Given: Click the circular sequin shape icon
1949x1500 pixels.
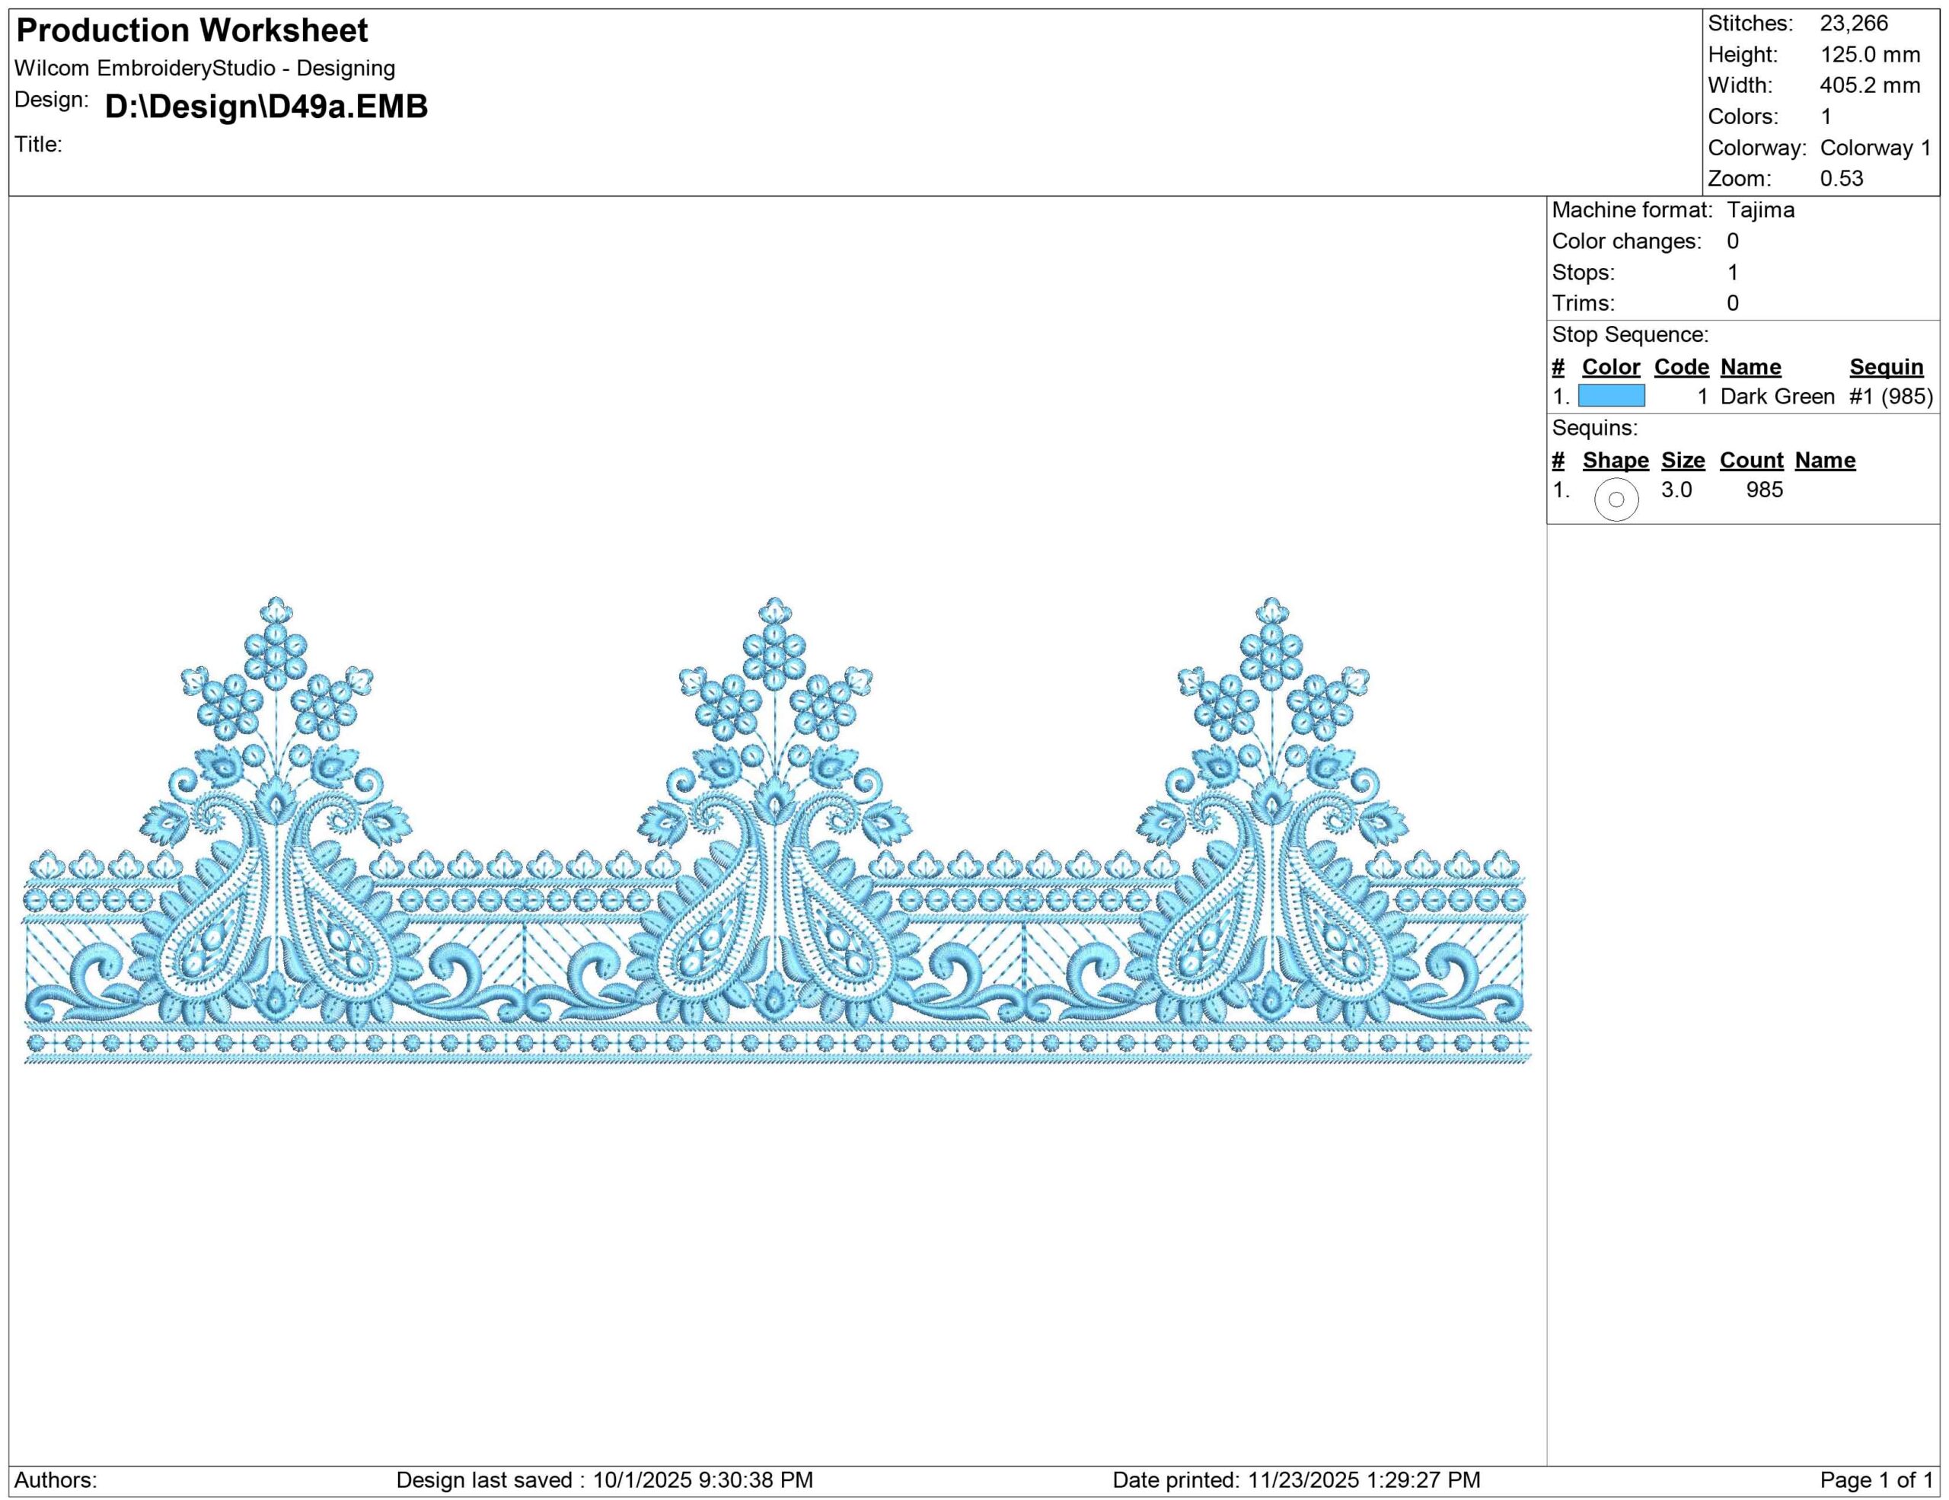Looking at the screenshot, I should pyautogui.click(x=1616, y=499).
